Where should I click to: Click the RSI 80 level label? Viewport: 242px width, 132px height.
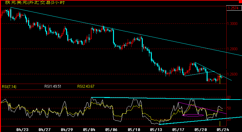coord(229,97)
